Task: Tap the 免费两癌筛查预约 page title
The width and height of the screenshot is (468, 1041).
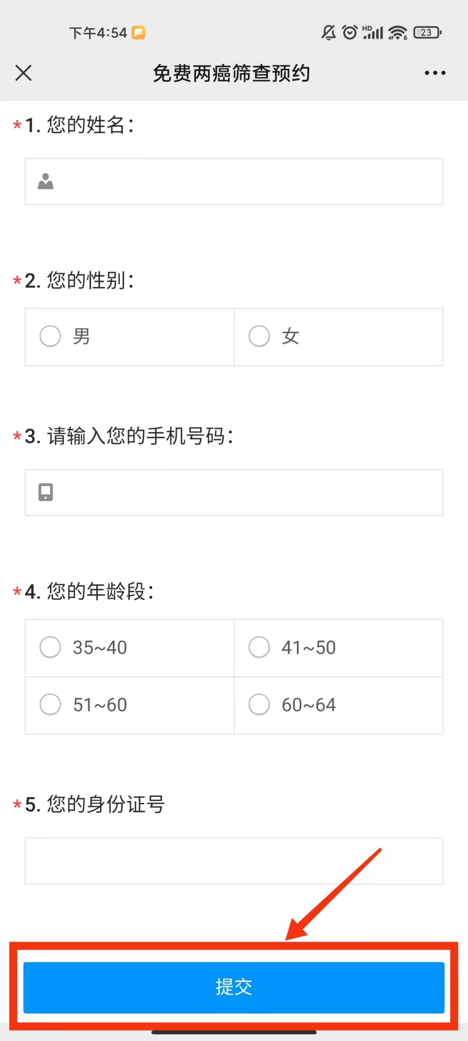Action: (x=231, y=73)
